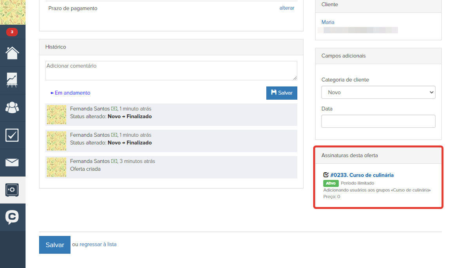Viewport: 470px width, 268px height.
Task: Open the tasks checkmark icon in sidebar
Action: pyautogui.click(x=12, y=135)
